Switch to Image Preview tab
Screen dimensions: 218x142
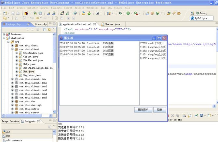(x=10, y=121)
